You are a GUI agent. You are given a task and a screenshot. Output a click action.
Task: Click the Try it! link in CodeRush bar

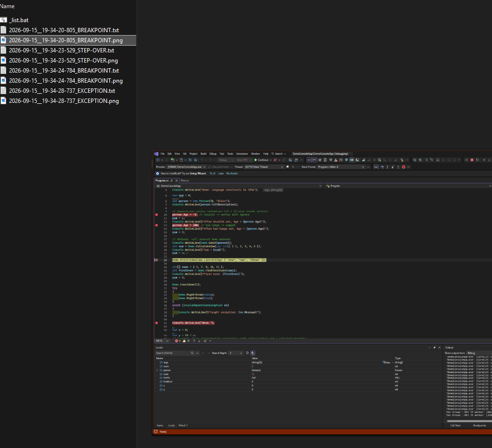212,174
